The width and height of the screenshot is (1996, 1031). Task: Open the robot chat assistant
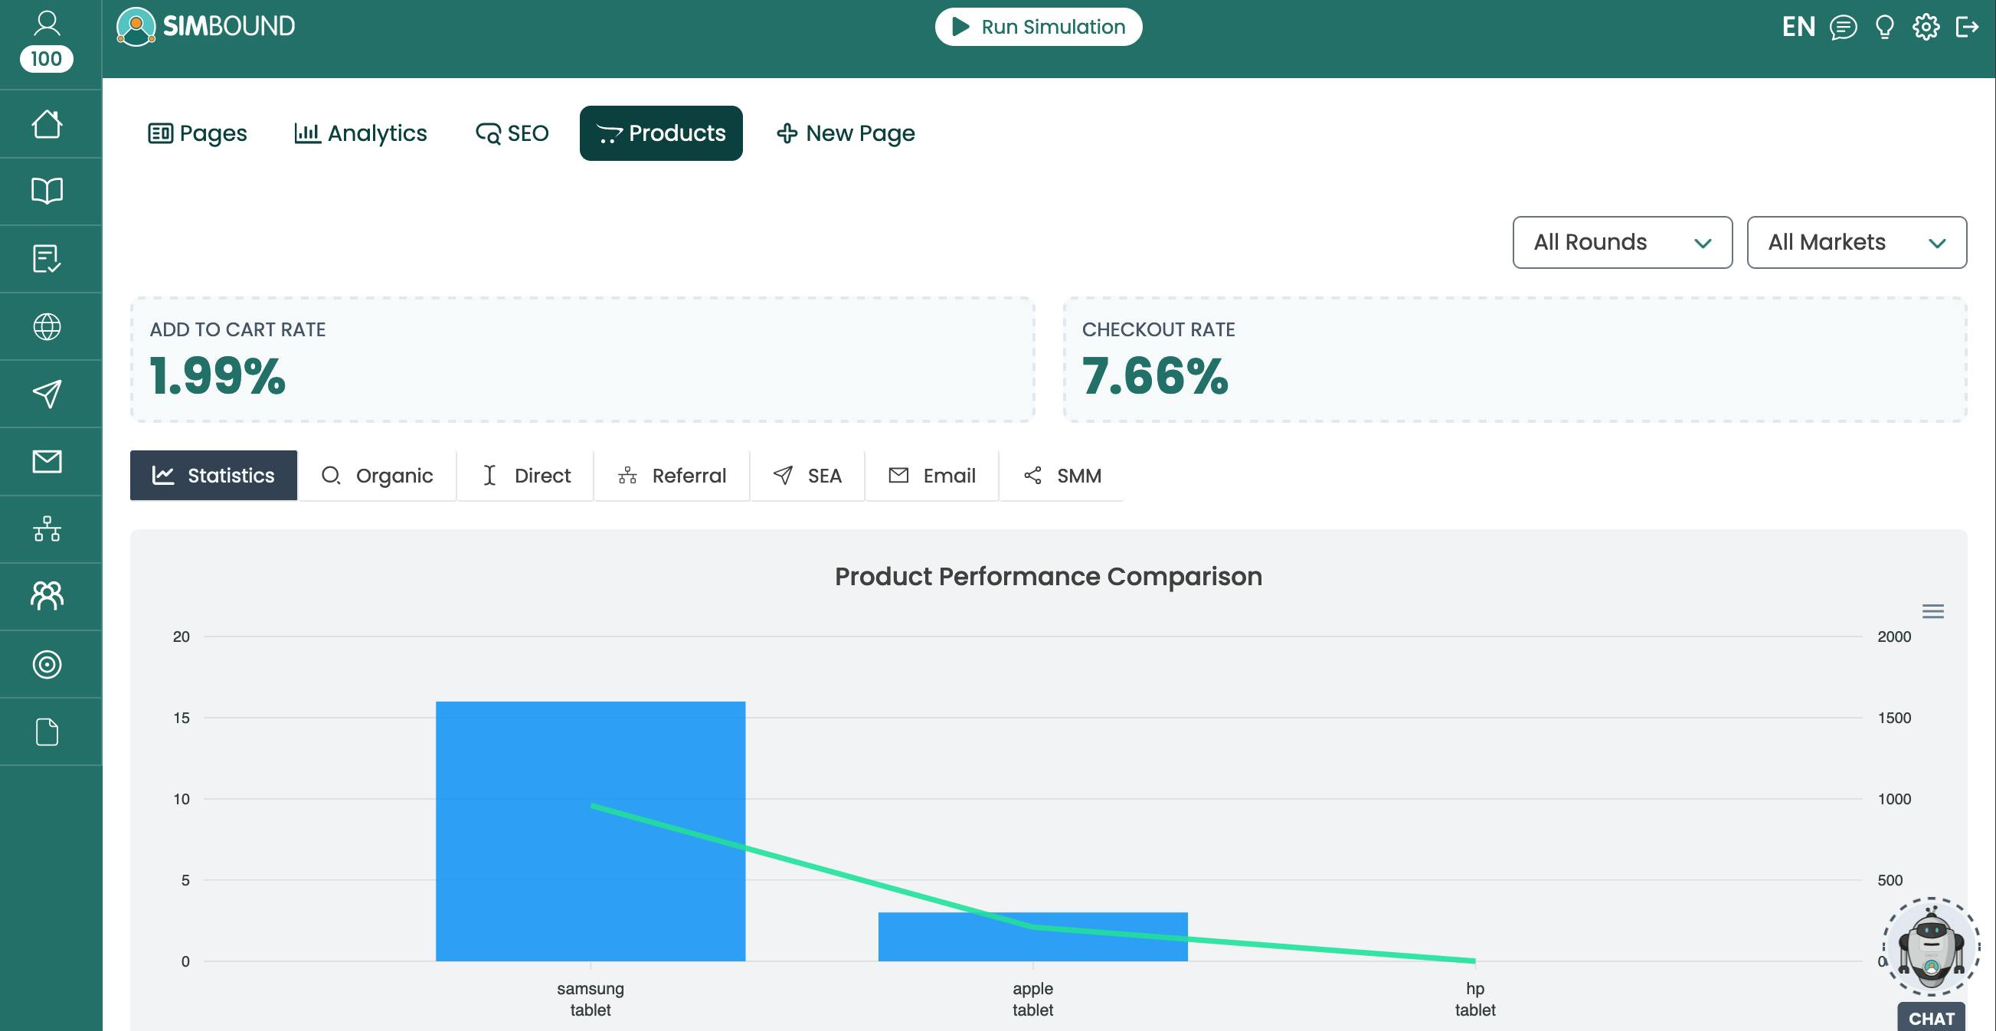(1932, 947)
